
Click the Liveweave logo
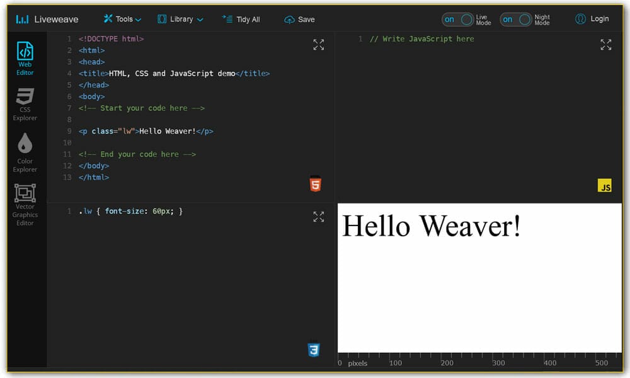(46, 19)
